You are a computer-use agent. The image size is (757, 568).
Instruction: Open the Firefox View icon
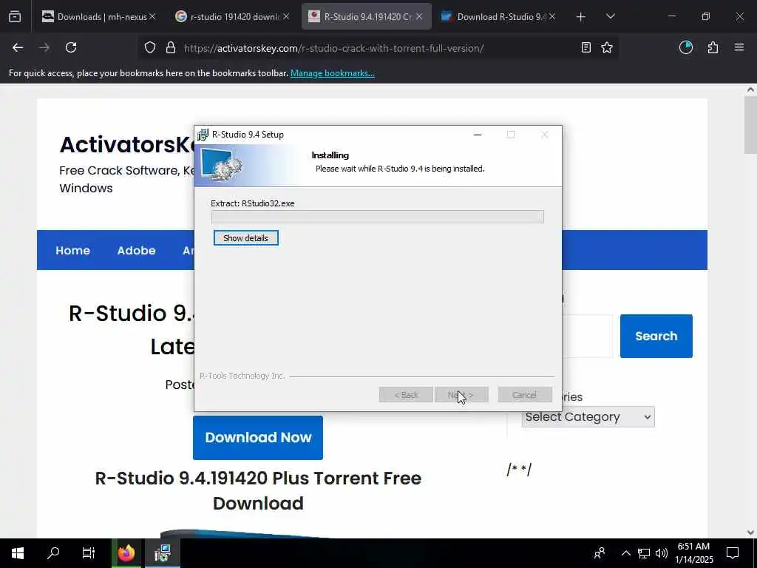click(15, 16)
